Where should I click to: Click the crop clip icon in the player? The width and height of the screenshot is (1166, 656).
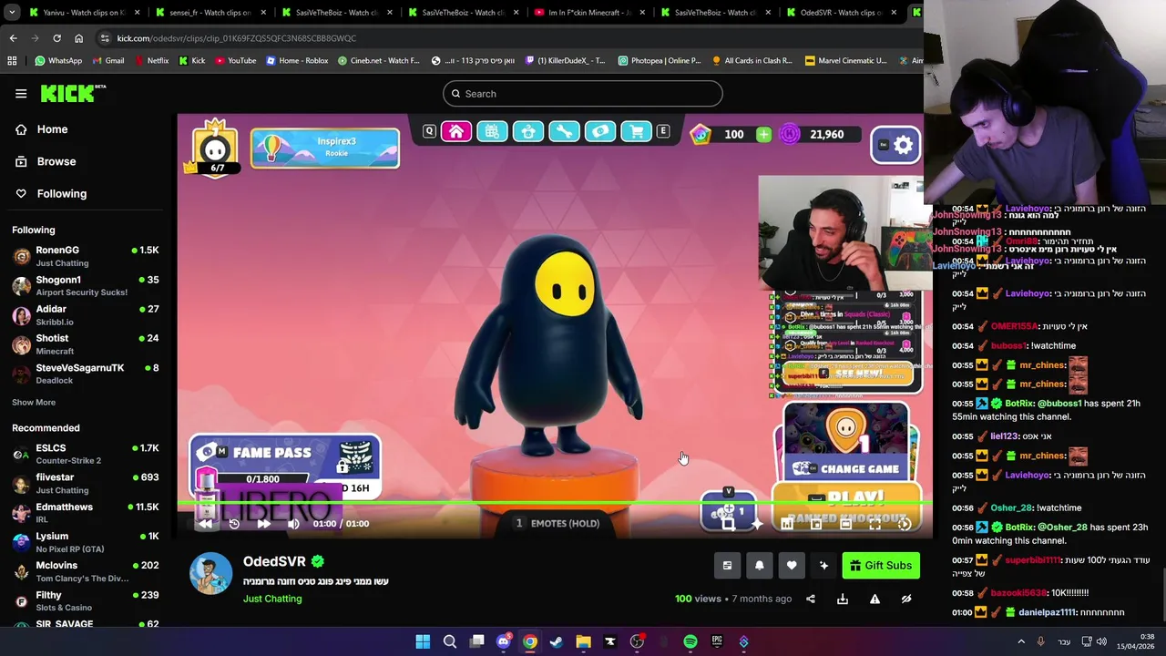pos(728,524)
